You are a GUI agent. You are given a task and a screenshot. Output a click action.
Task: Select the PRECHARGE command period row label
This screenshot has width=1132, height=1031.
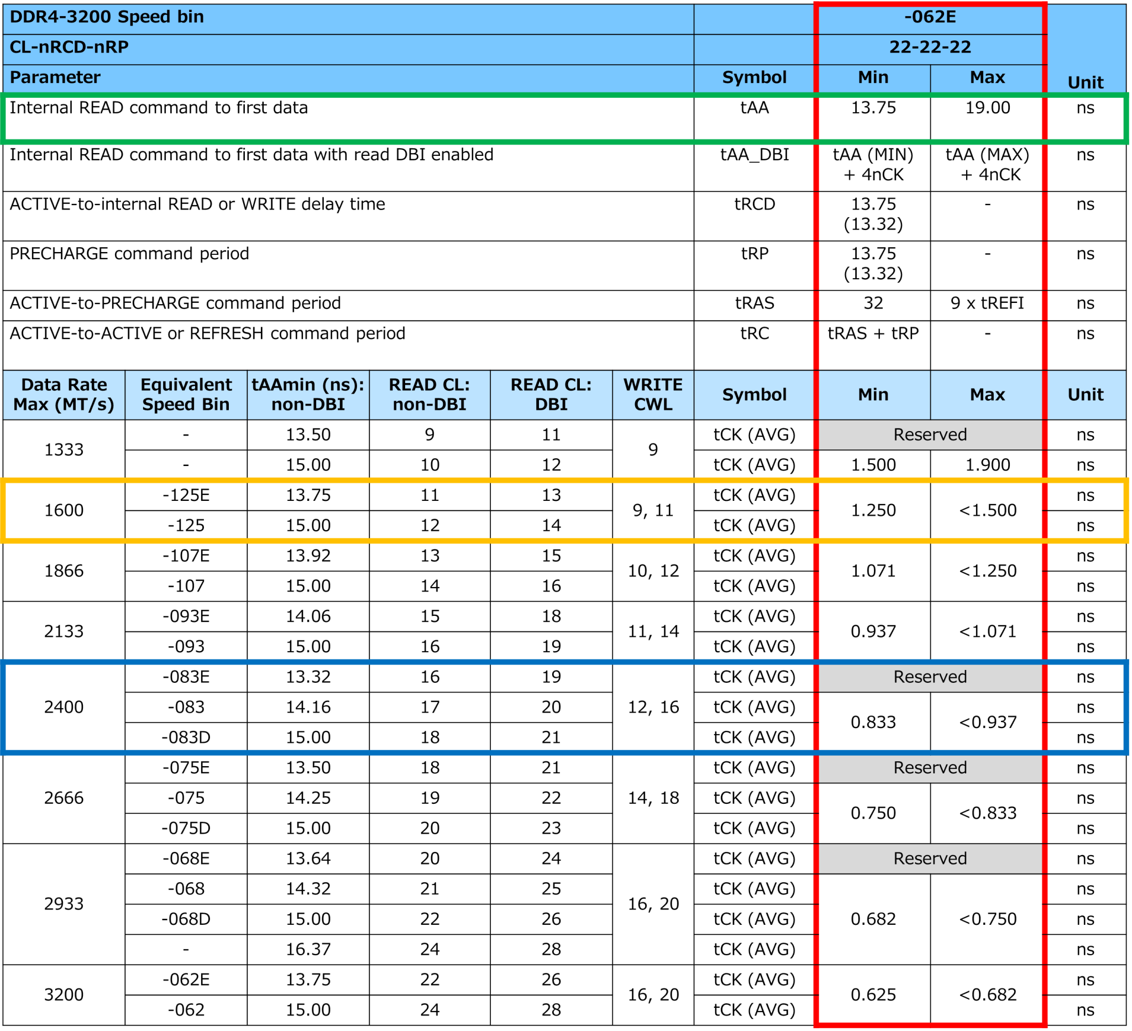(129, 254)
